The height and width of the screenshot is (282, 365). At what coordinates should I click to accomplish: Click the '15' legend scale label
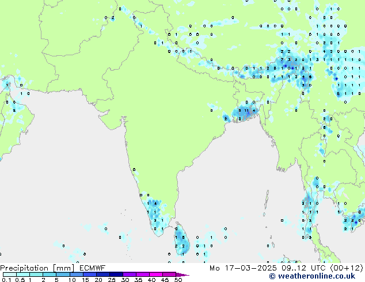(x=85, y=280)
